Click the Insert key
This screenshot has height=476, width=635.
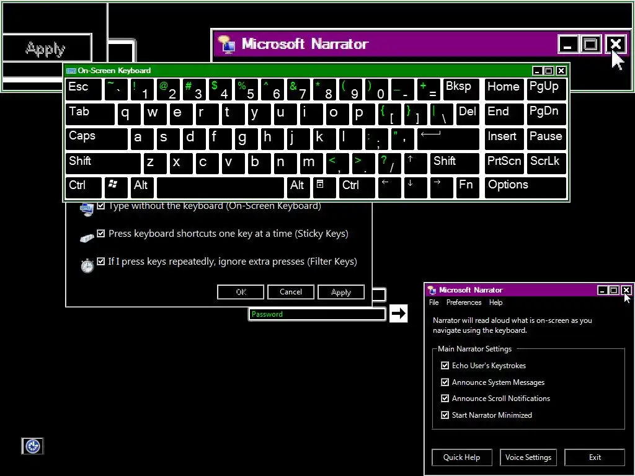coord(504,138)
